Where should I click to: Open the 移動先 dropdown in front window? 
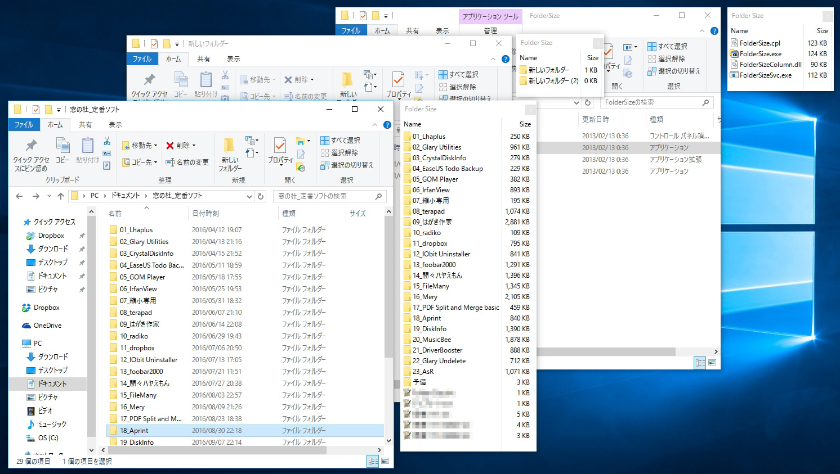(x=140, y=145)
